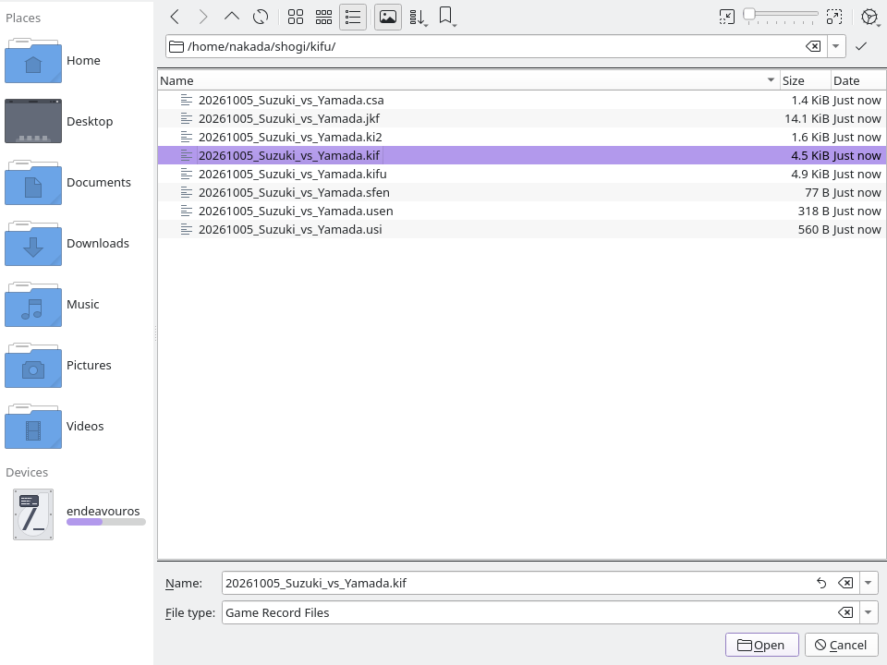887x665 pixels.
Task: Open the Pictures folder in Places
Action: (77, 366)
